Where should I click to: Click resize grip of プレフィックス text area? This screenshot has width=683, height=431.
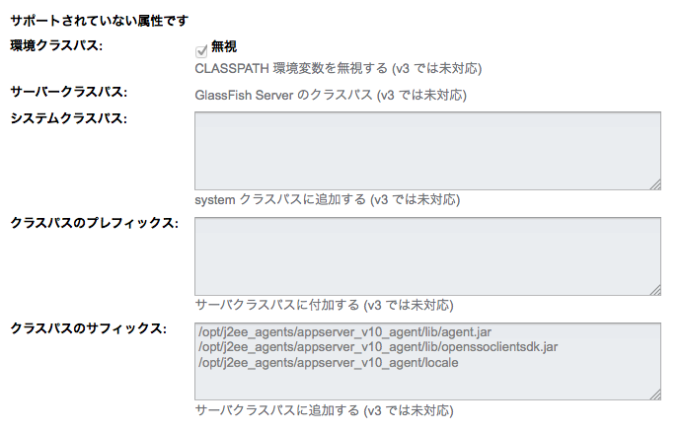[x=655, y=289]
